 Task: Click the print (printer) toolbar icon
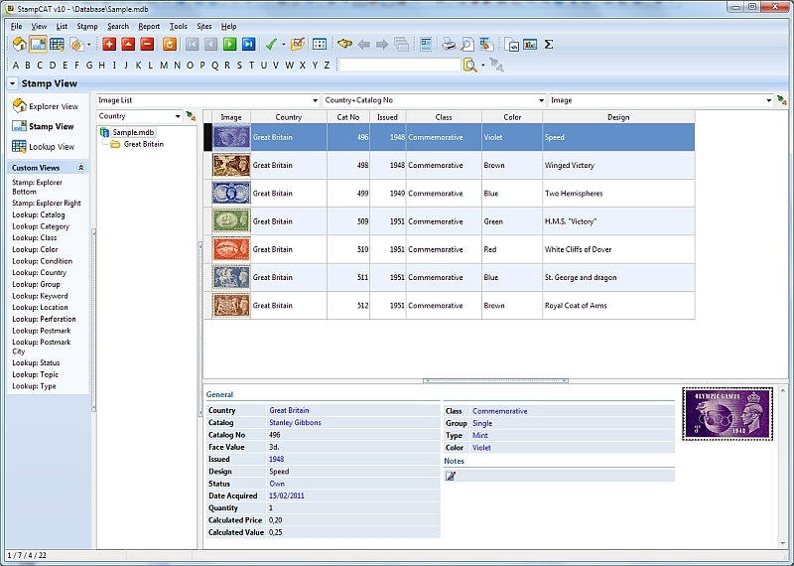click(x=449, y=45)
